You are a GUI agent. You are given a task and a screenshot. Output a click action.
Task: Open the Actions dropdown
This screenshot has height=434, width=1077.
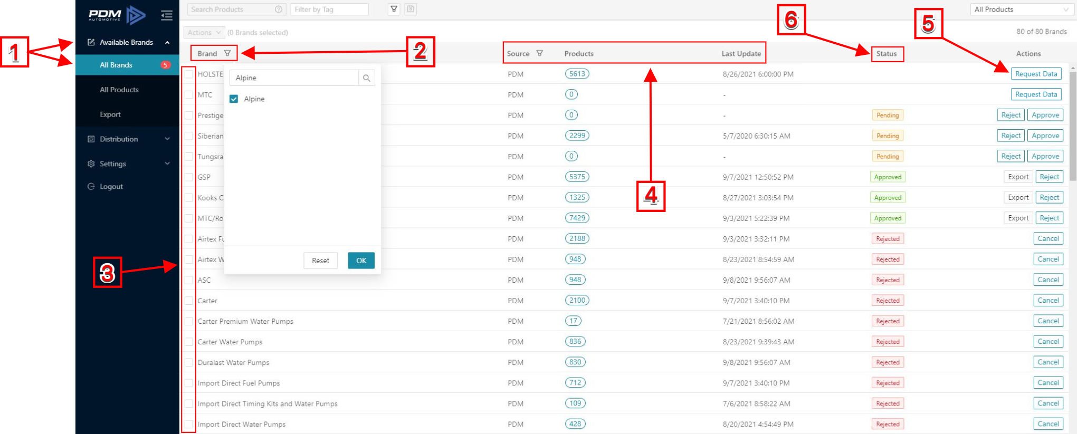pyautogui.click(x=204, y=32)
